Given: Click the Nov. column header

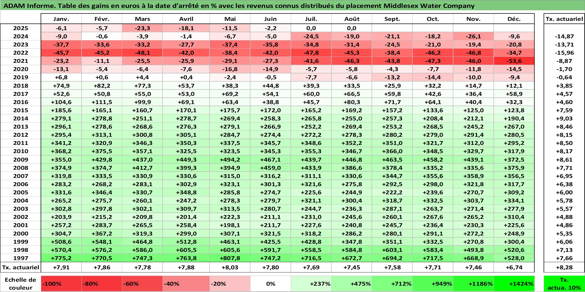Looking at the screenshot, I should (x=473, y=19).
